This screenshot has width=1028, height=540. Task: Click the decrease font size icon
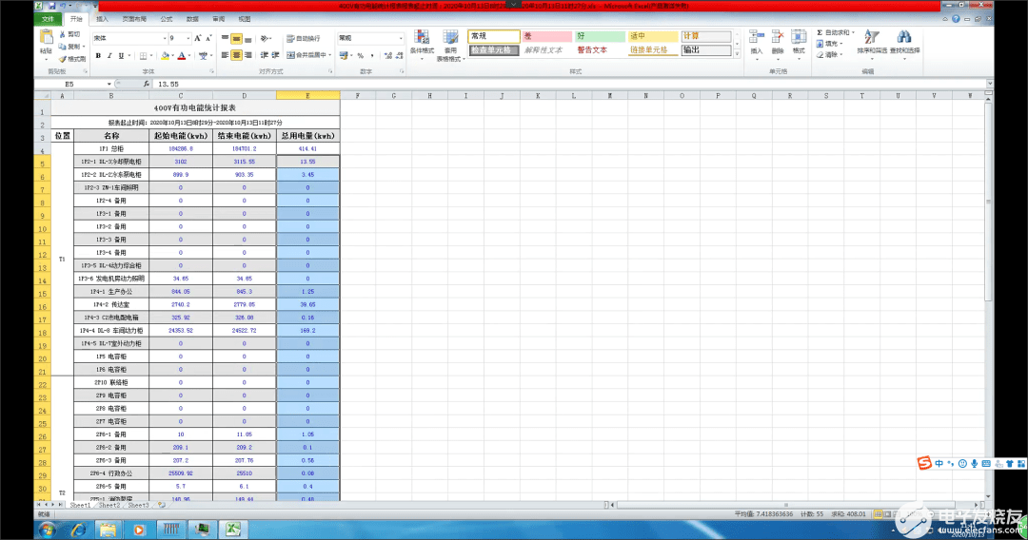(208, 38)
